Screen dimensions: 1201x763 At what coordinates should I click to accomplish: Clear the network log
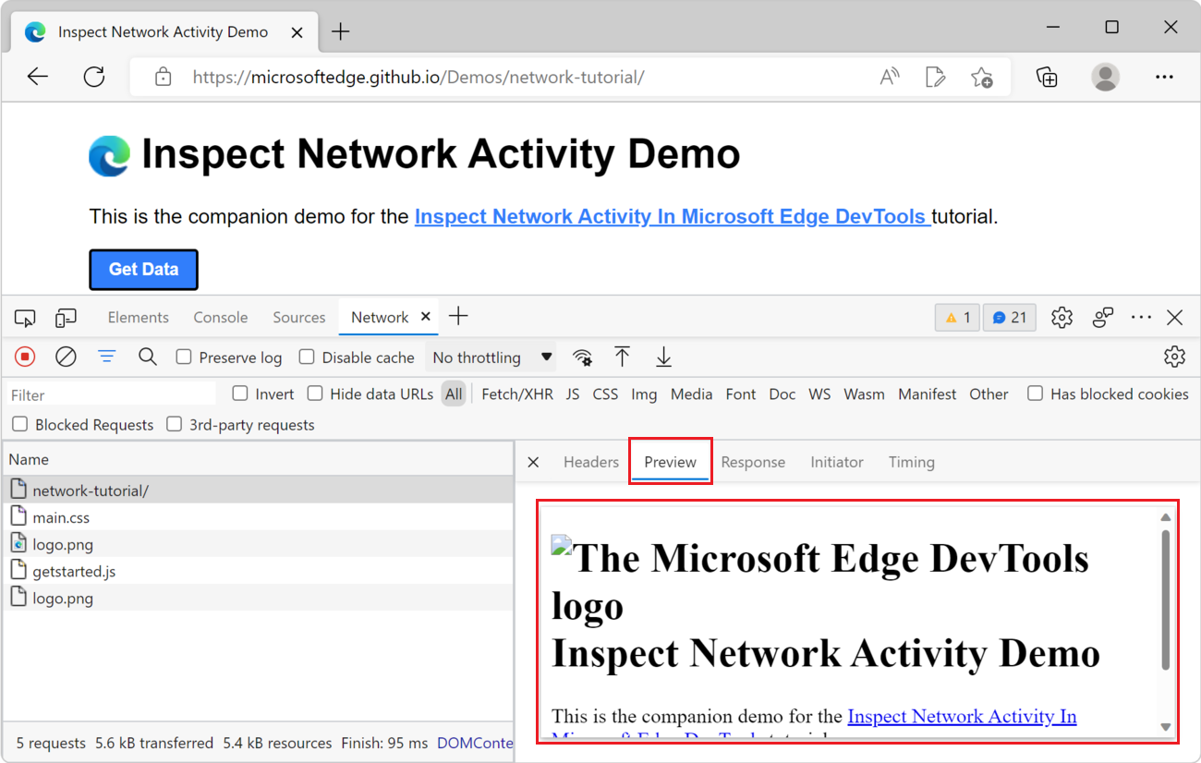[66, 357]
